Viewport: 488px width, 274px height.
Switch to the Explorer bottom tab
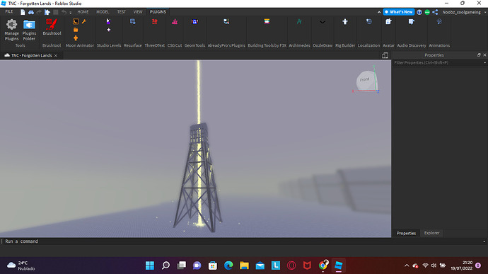pyautogui.click(x=431, y=233)
